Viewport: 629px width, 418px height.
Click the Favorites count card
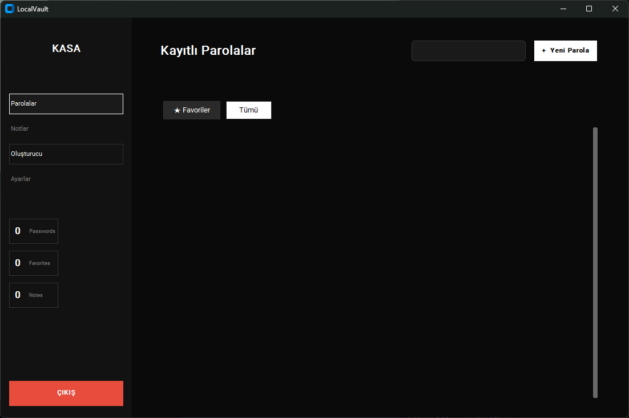(x=34, y=263)
